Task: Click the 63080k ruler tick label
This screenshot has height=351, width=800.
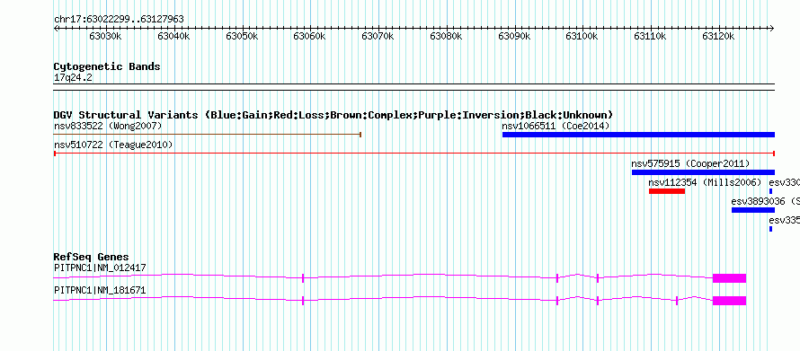Action: (x=447, y=36)
